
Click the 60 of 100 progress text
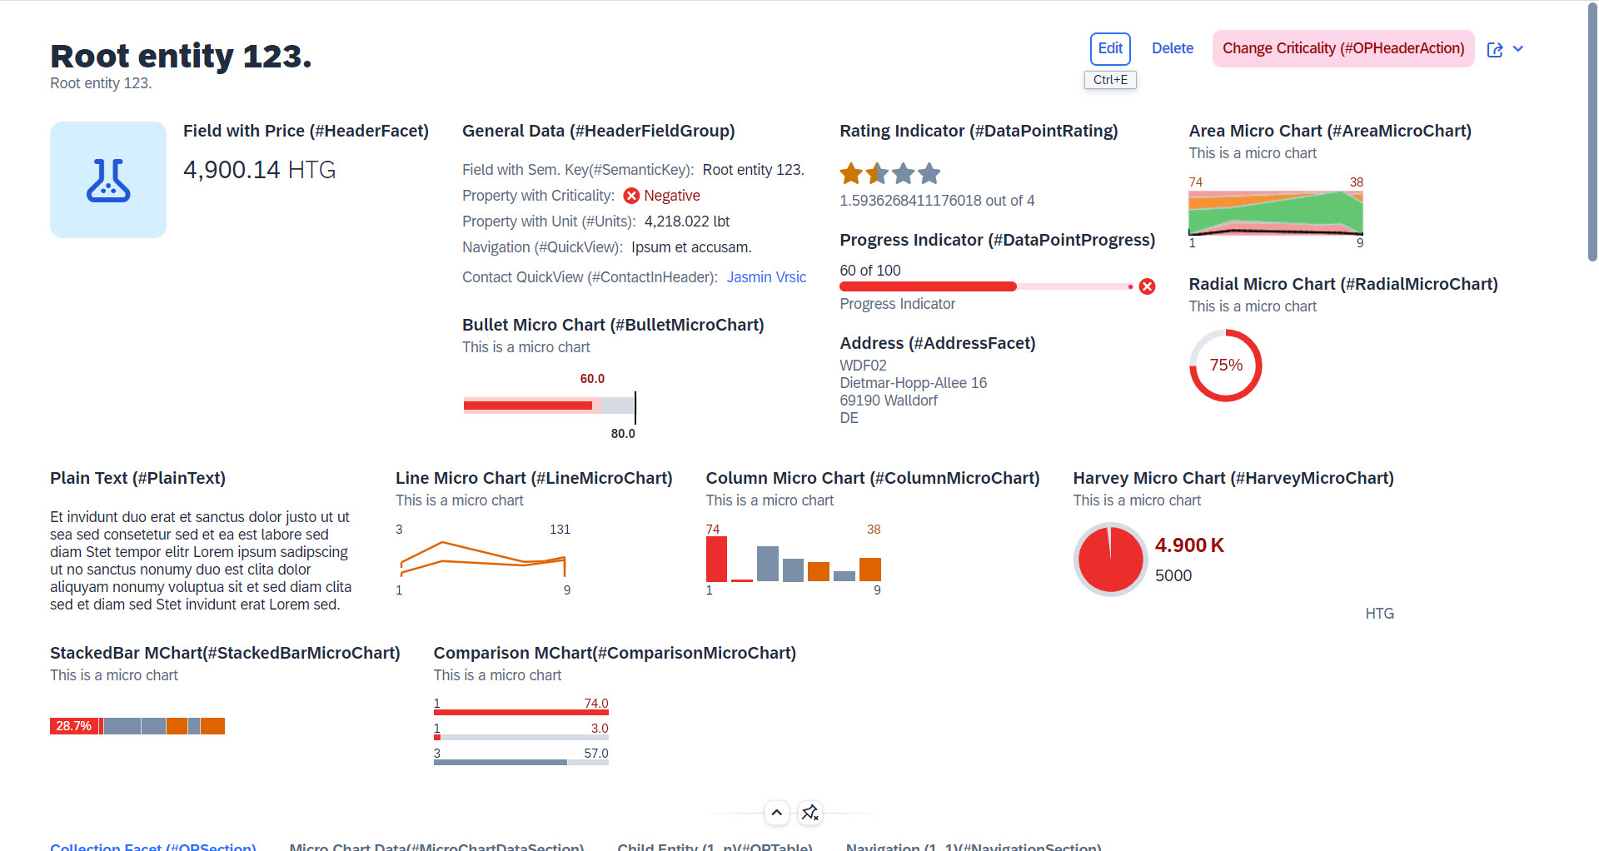(x=870, y=271)
